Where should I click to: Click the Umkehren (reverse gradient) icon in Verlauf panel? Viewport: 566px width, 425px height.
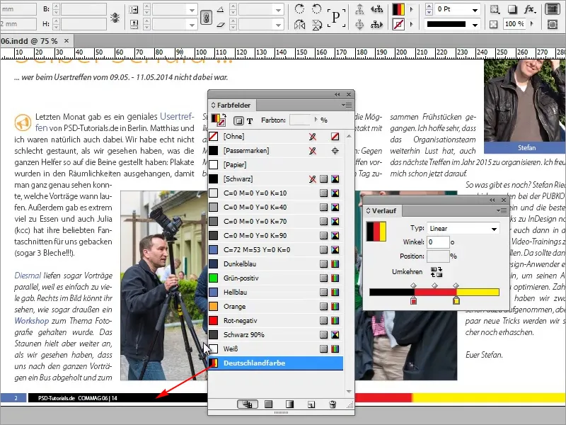436,271
